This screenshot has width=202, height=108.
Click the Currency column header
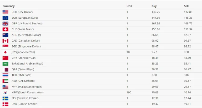[x=9, y=6]
